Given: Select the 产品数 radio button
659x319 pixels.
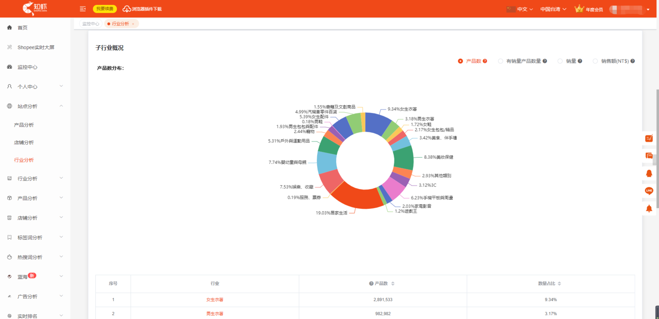Looking at the screenshot, I should (460, 61).
